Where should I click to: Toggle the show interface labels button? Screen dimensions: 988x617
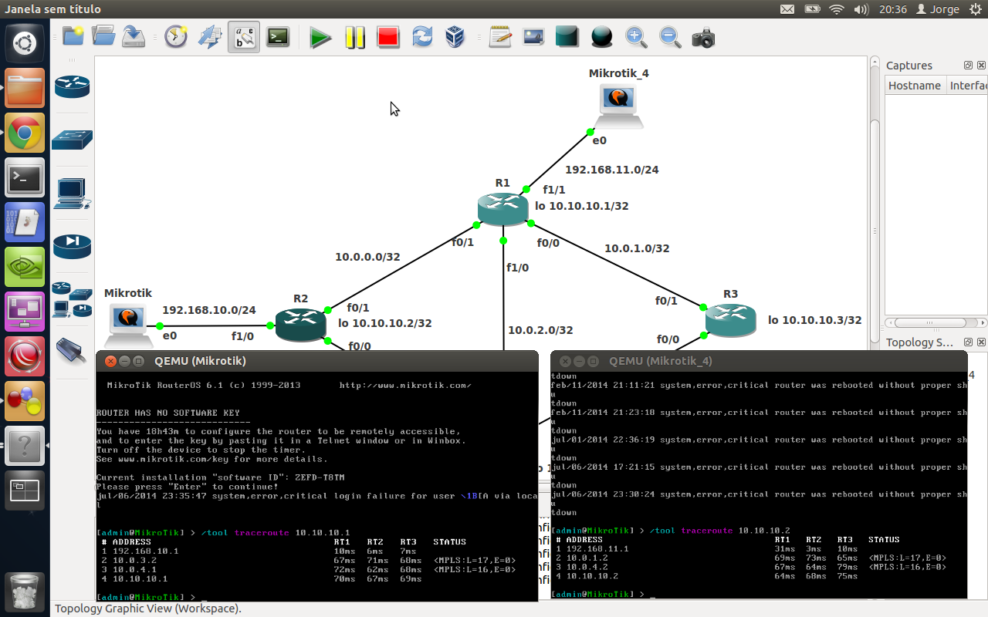pos(244,36)
